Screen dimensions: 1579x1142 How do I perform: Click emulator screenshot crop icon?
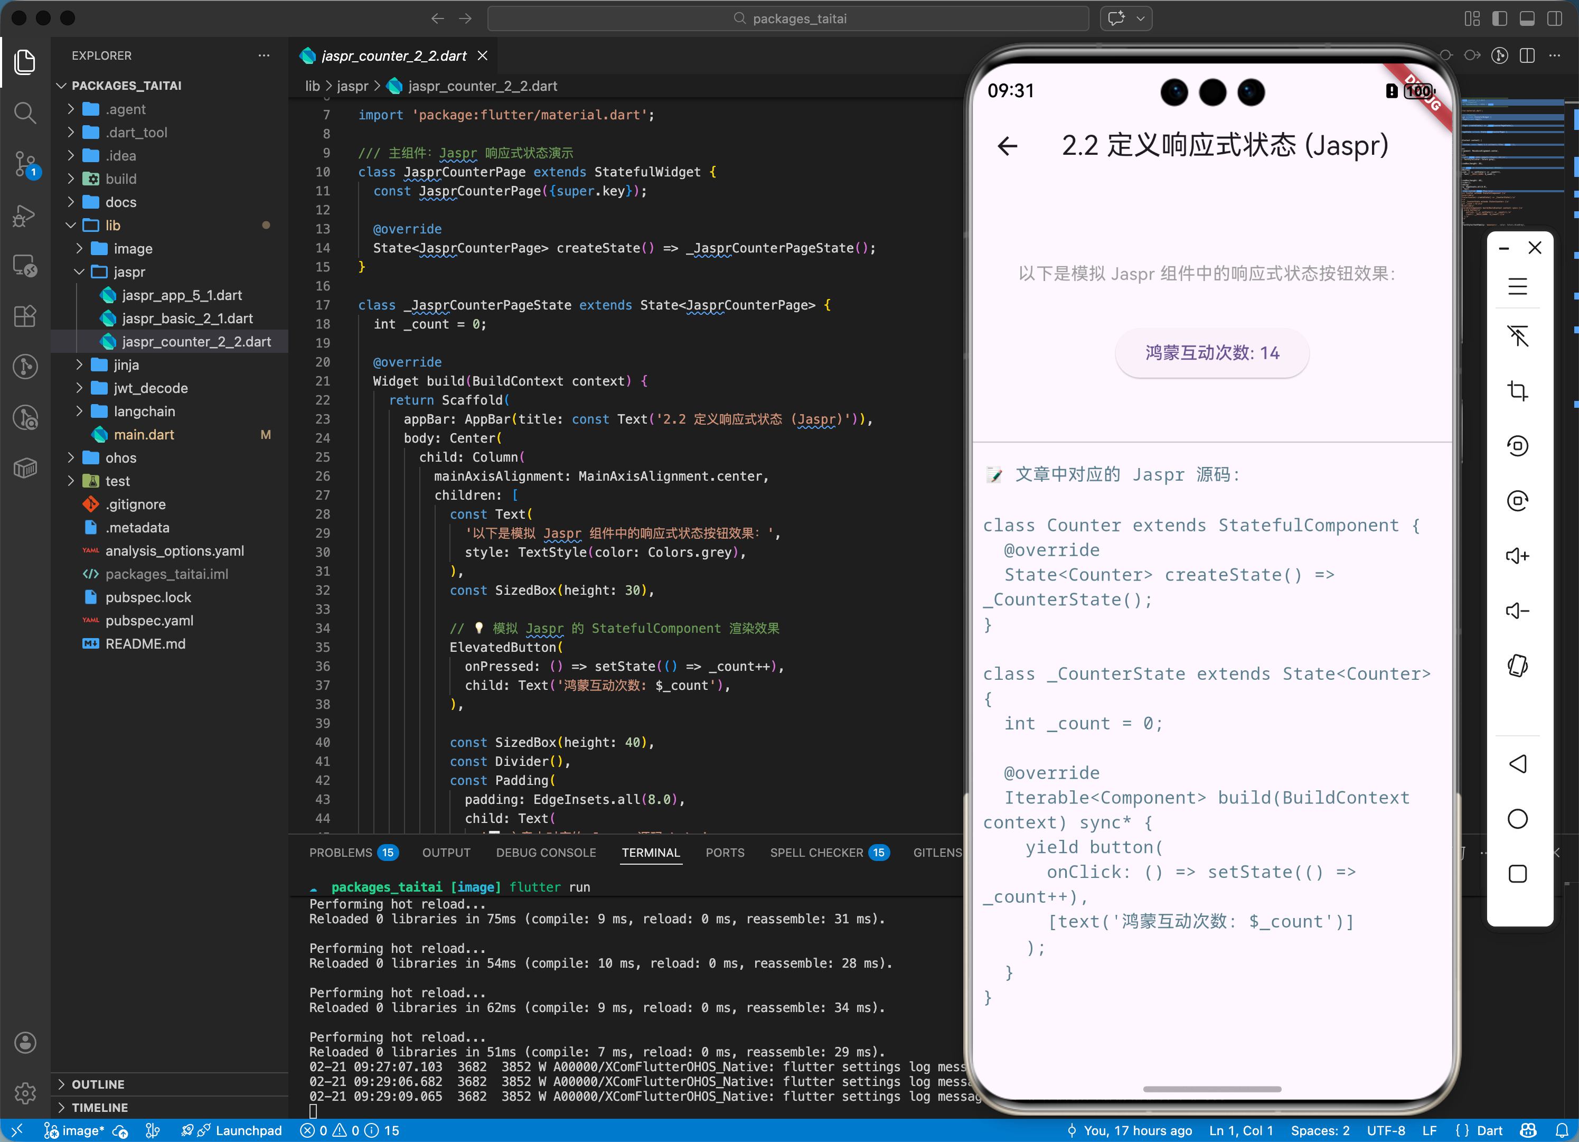click(1518, 391)
